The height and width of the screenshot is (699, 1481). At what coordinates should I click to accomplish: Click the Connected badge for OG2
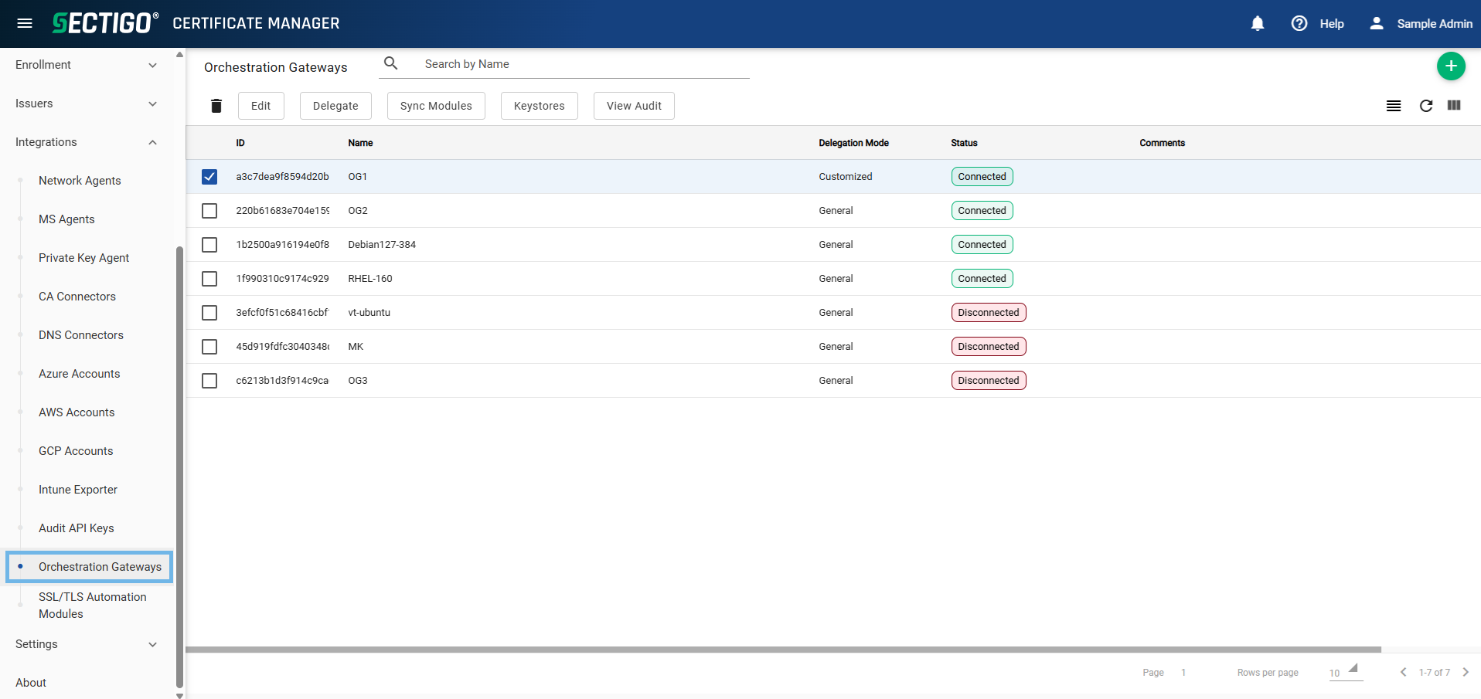(982, 211)
